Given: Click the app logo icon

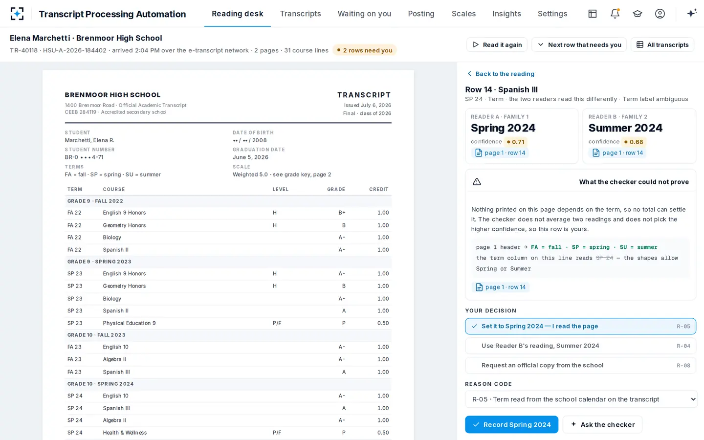Looking at the screenshot, I should tap(17, 14).
